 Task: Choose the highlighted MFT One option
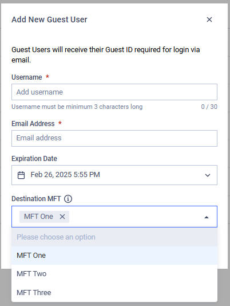point(114,256)
